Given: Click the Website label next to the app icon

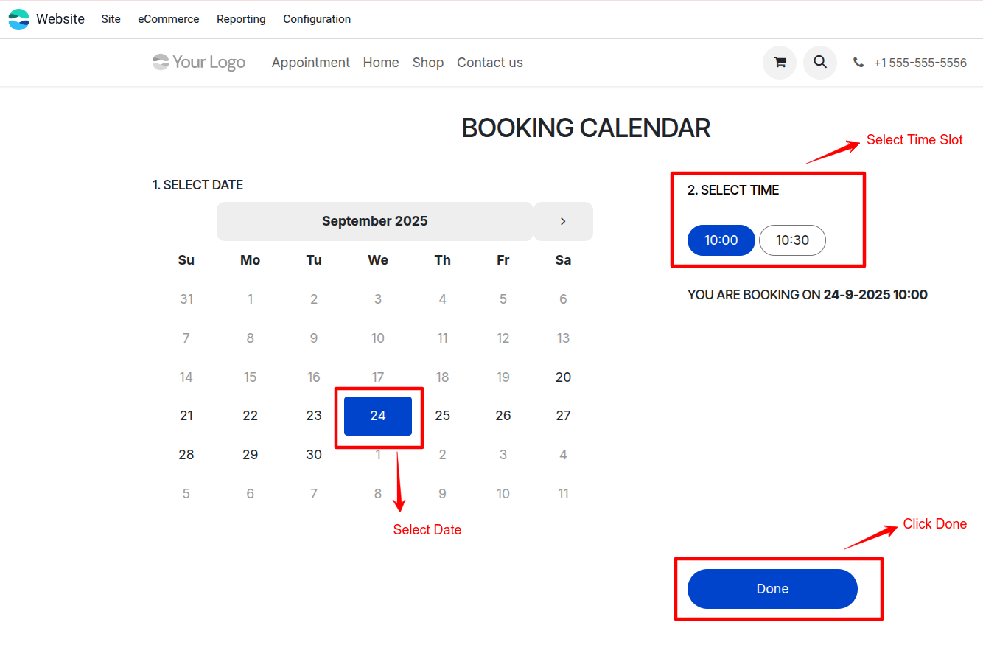Looking at the screenshot, I should pos(60,18).
